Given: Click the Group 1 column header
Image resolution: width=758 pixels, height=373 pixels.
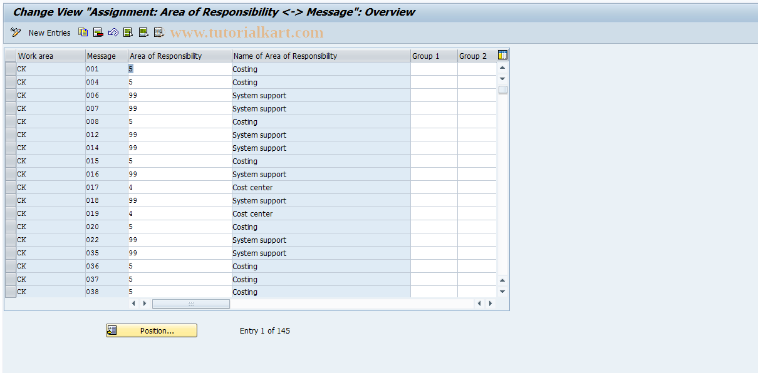Looking at the screenshot, I should tap(434, 56).
